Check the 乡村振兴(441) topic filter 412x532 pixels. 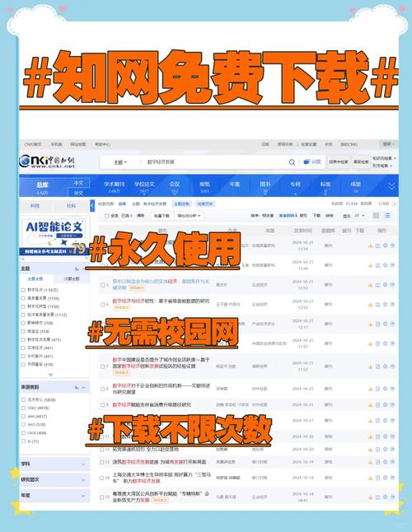(x=23, y=357)
